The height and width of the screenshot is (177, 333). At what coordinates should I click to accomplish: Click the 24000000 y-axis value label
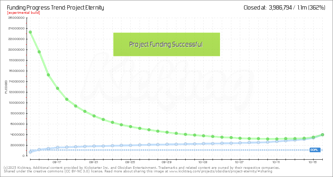point(16,28)
